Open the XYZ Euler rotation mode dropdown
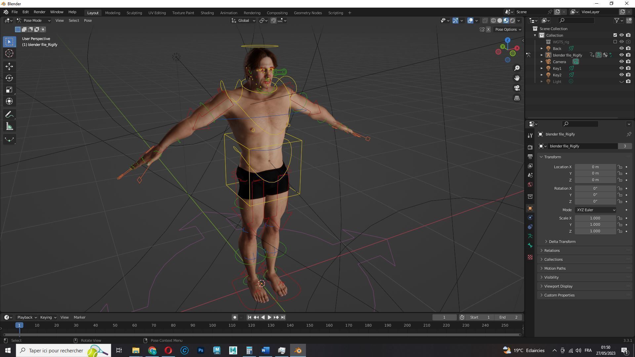This screenshot has width=635, height=357. point(596,210)
